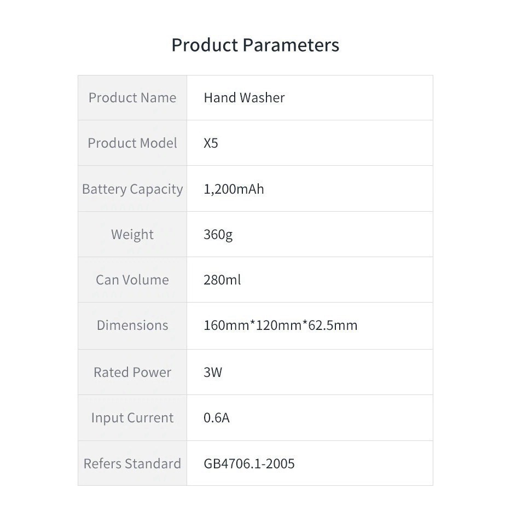
Task: Click the Hand Washer value
Action: [244, 98]
